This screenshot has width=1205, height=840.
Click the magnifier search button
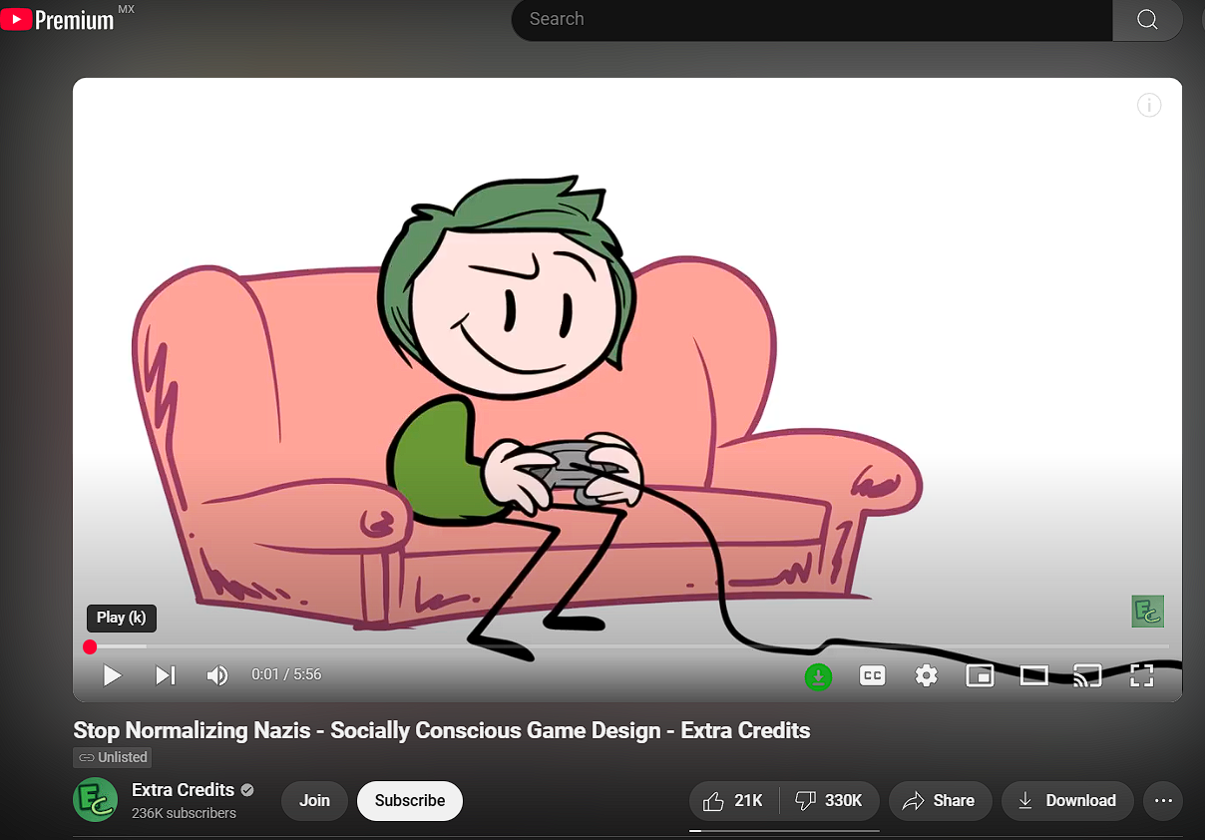[x=1147, y=19]
